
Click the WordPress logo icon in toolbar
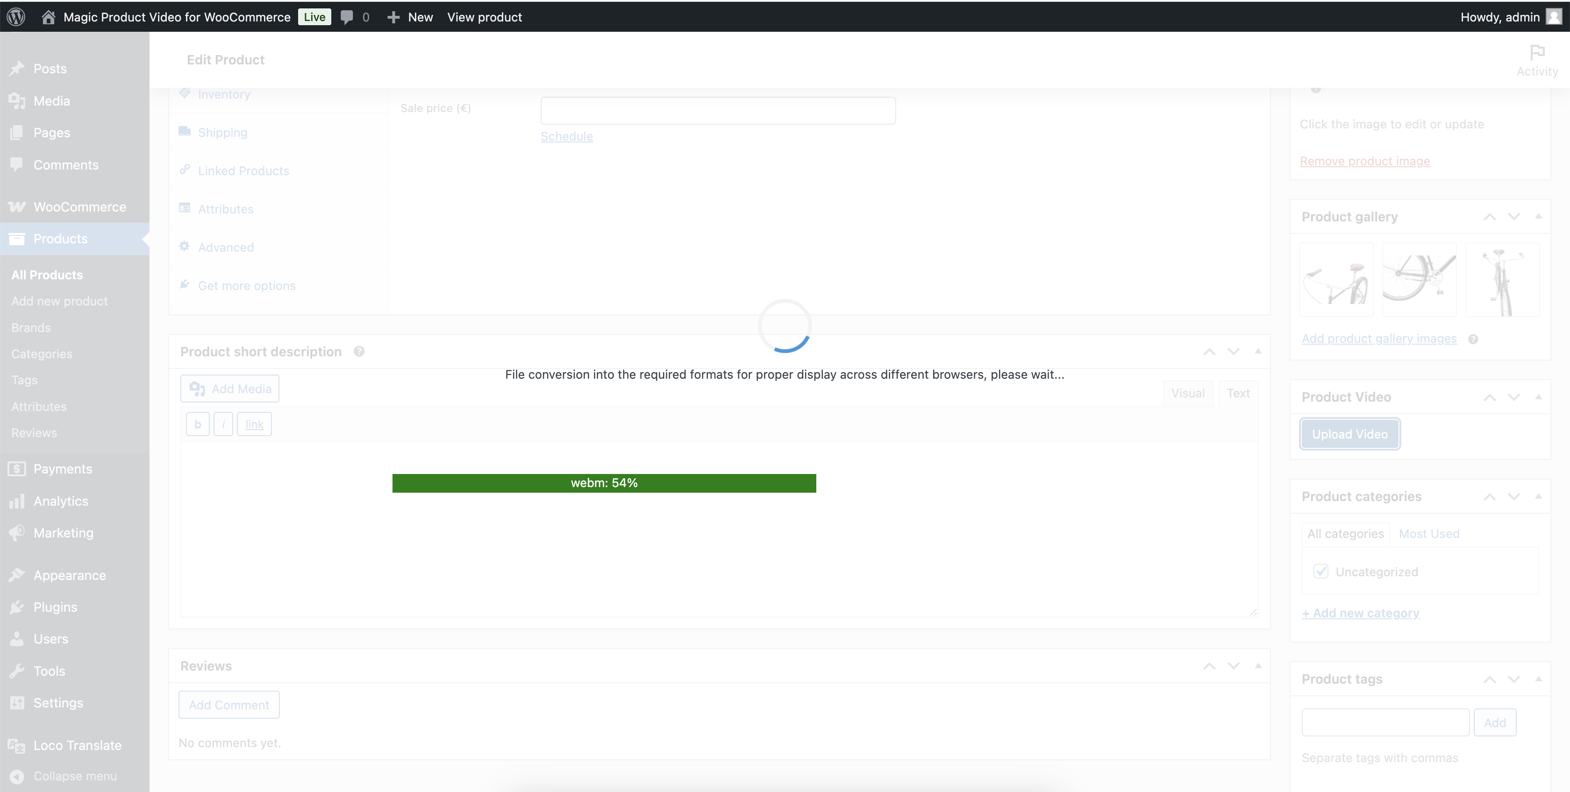[18, 16]
